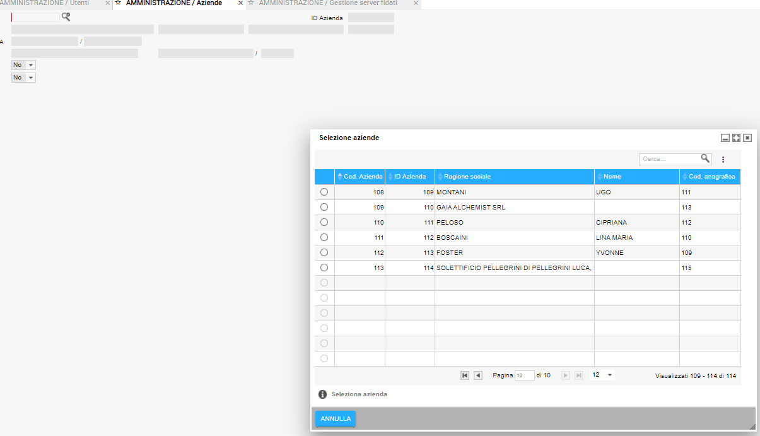Click the ANNULLA button

336,419
